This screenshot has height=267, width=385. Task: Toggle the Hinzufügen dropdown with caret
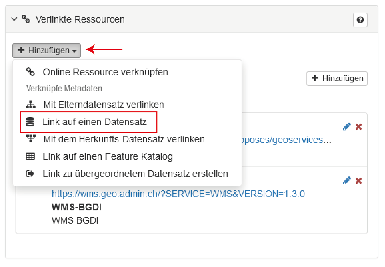coord(47,51)
